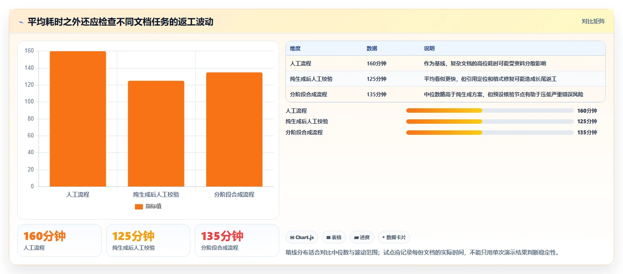Screen dimensions: 623x274
Task: Click x-axis label 纯生成后人工校验 in chart
Action: (x=156, y=194)
